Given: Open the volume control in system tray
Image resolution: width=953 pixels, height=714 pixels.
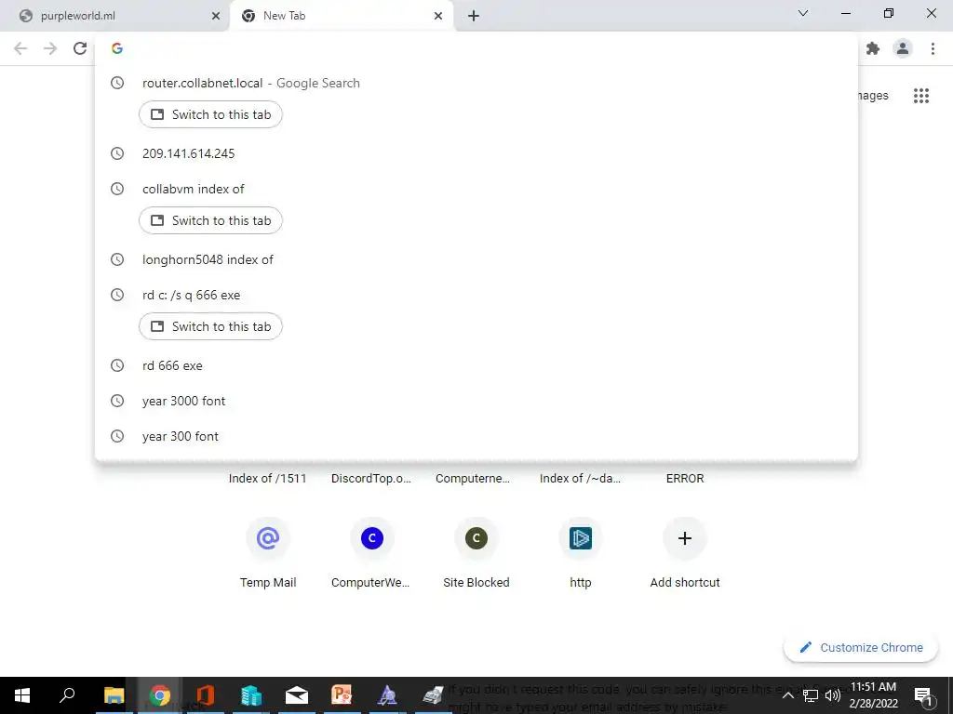Looking at the screenshot, I should (x=833, y=695).
